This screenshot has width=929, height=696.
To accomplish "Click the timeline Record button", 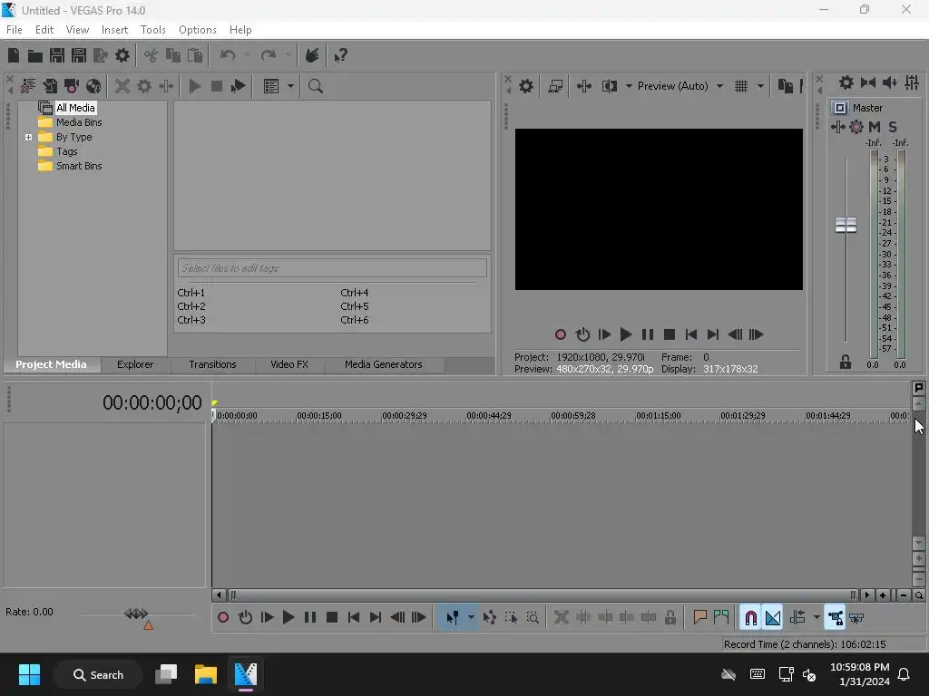I will (223, 618).
